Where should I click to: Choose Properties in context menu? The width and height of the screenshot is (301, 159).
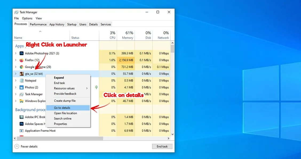68,124
